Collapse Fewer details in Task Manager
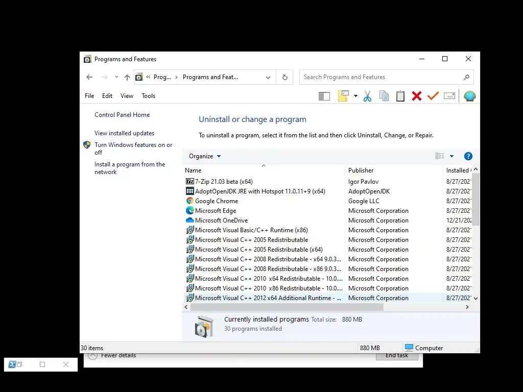 click(112, 355)
